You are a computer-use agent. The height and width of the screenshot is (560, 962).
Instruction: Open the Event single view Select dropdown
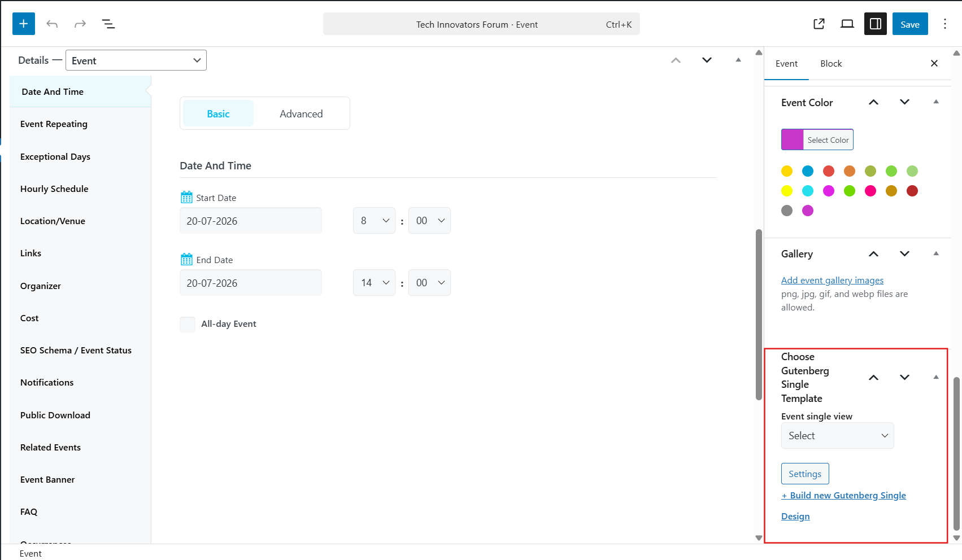coord(837,435)
